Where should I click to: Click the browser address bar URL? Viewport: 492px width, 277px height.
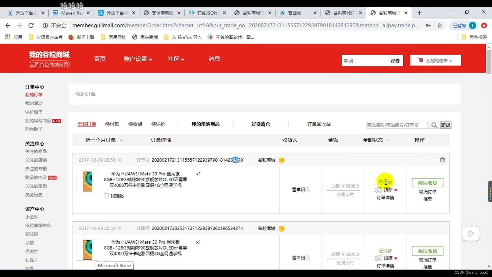coord(245,25)
